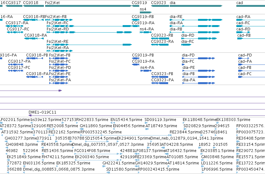Select transcript ns4-RA
The width and height of the screenshot is (265, 174).
[x=147, y=29]
